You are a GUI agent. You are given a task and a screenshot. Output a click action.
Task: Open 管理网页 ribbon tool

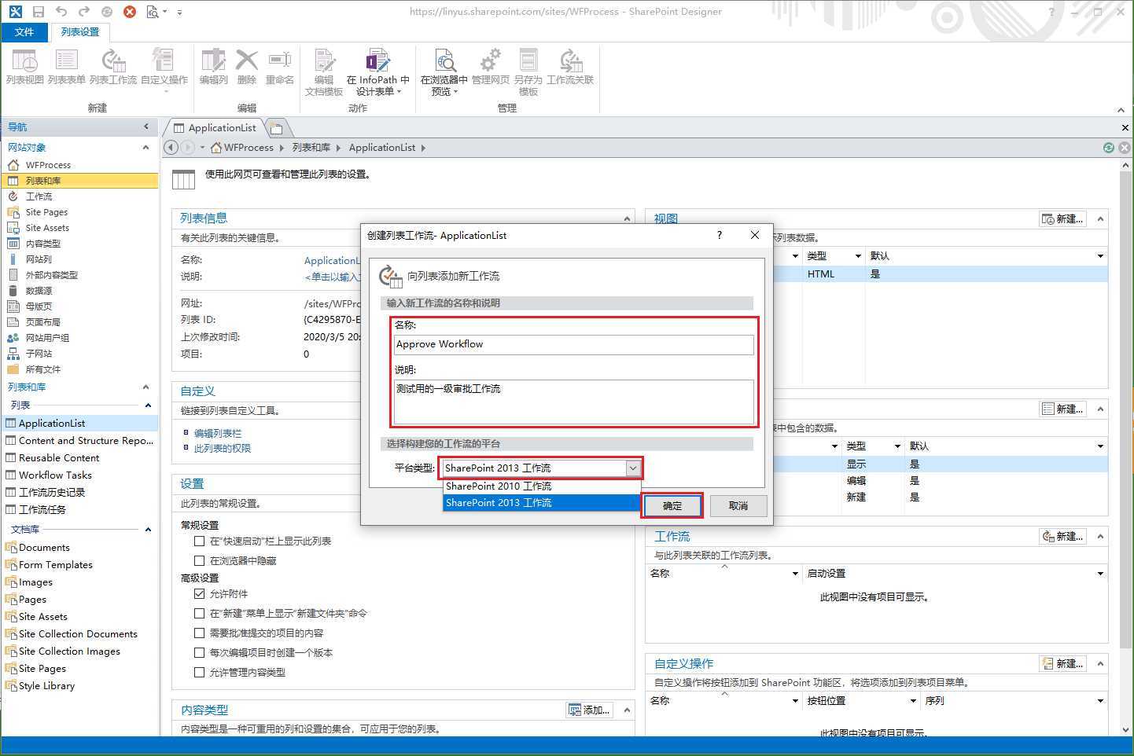tap(490, 67)
